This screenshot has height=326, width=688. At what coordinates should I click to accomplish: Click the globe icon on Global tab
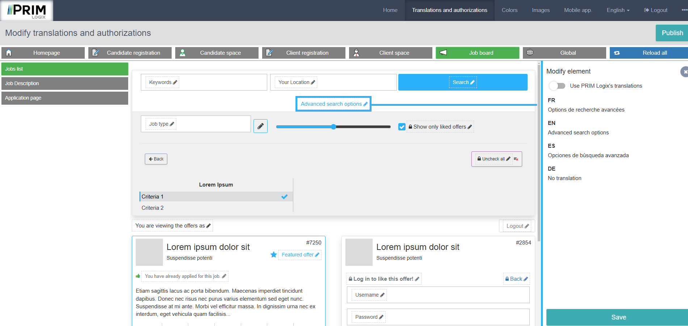[530, 53]
